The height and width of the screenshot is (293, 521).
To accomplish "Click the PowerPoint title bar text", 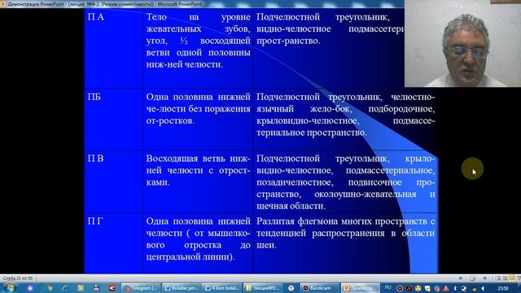I will click(x=105, y=4).
